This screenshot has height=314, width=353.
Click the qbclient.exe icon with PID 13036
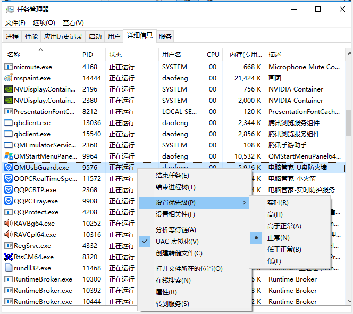coord(9,123)
